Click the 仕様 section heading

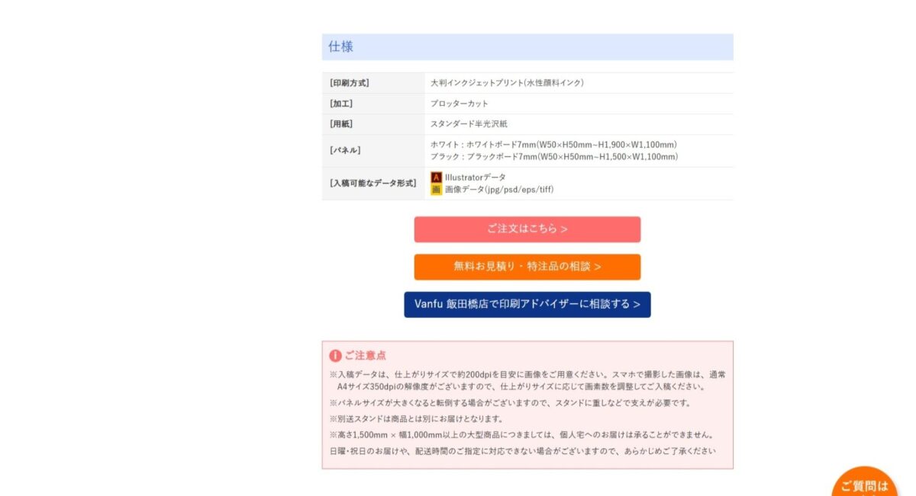click(341, 46)
